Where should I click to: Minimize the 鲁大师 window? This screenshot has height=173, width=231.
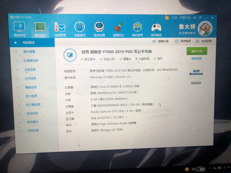(206, 18)
